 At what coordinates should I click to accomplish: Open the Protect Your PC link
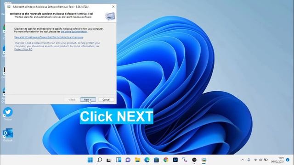[23, 49]
